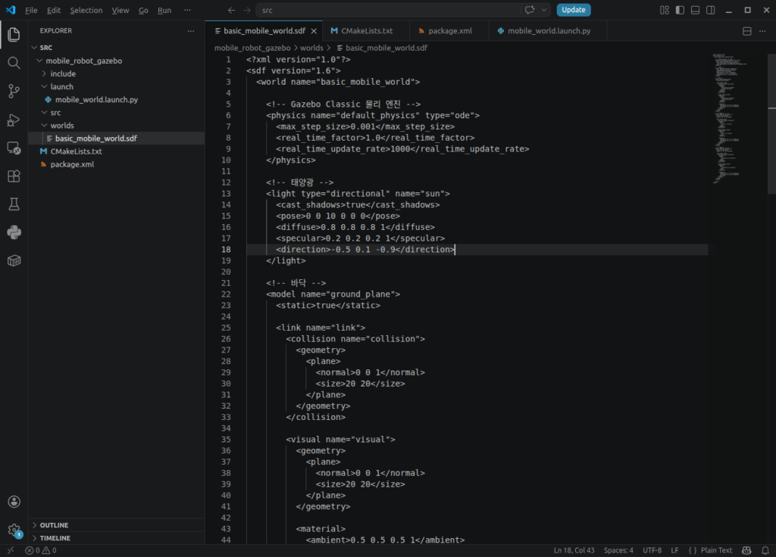Toggle the primary side bar
The width and height of the screenshot is (776, 557).
680,10
